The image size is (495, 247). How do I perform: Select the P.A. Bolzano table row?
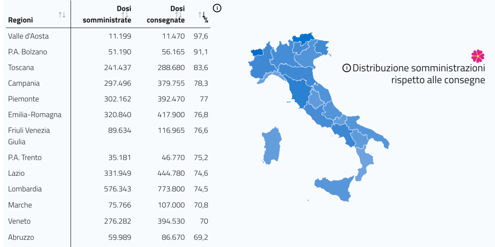pos(108,52)
